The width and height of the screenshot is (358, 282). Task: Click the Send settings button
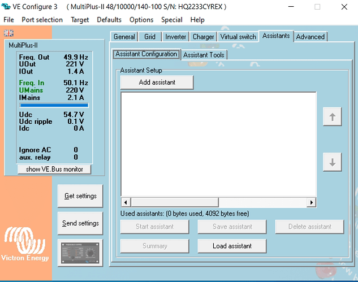click(x=80, y=223)
